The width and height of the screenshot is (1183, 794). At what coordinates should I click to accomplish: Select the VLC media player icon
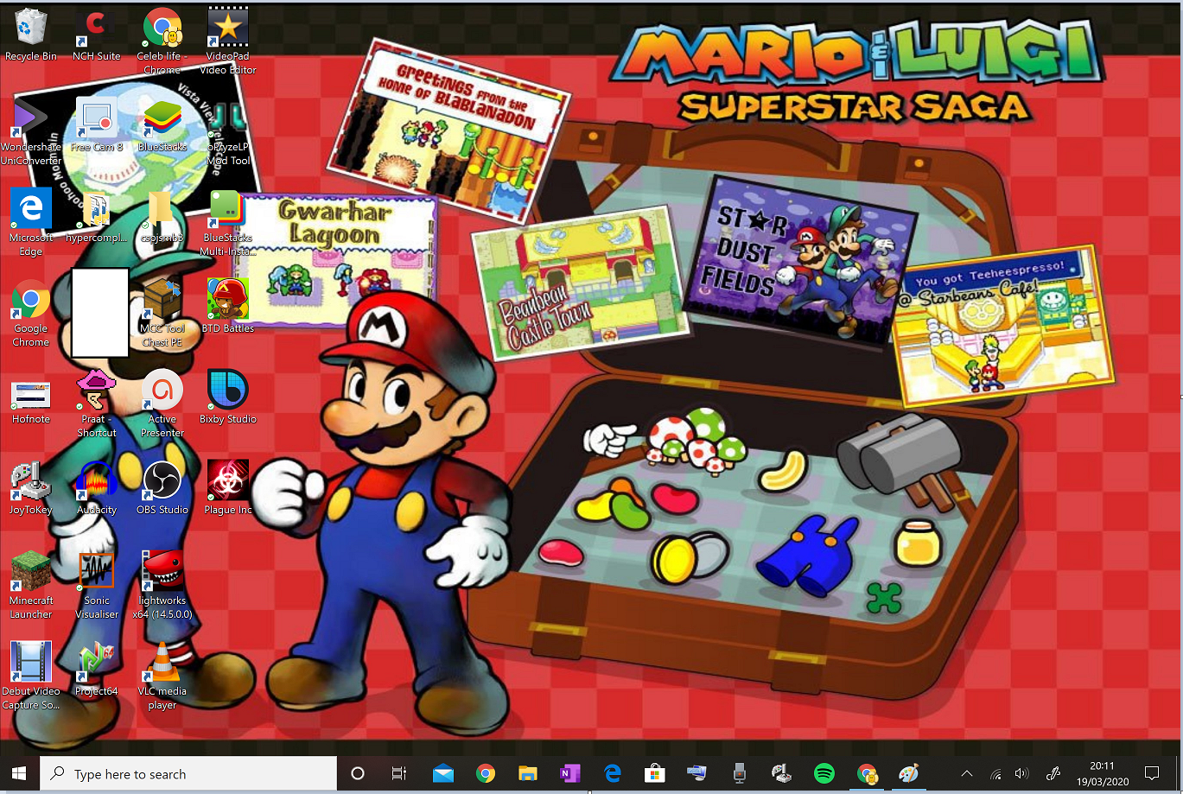[162, 676]
